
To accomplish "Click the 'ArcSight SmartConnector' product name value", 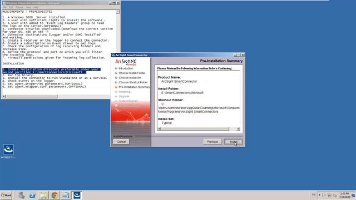I will coord(179,82).
